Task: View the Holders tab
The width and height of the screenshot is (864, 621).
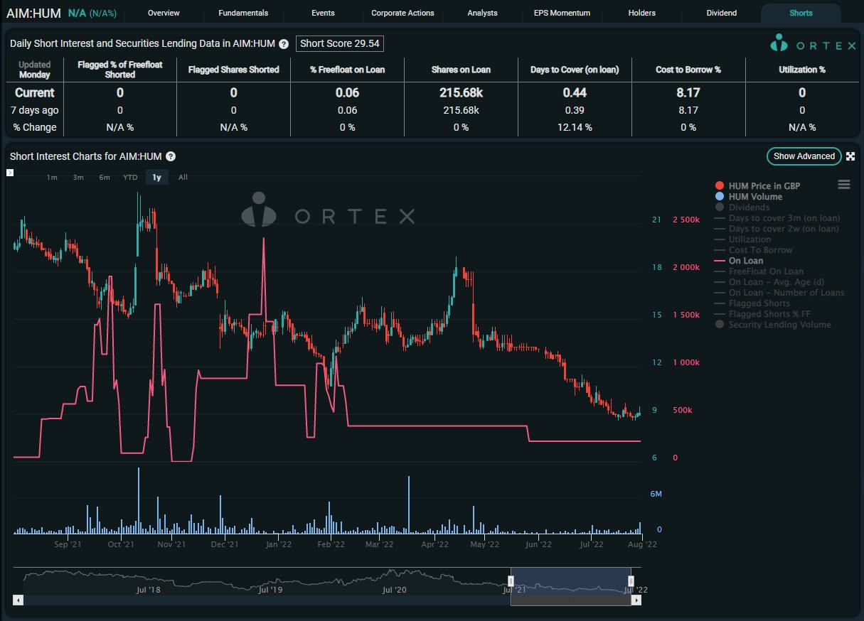Action: (642, 13)
